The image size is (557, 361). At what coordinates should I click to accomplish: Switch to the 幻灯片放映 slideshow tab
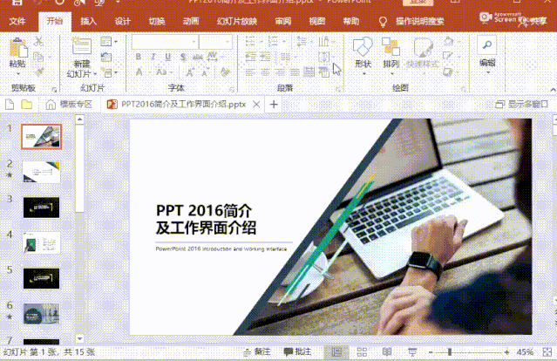[237, 21]
